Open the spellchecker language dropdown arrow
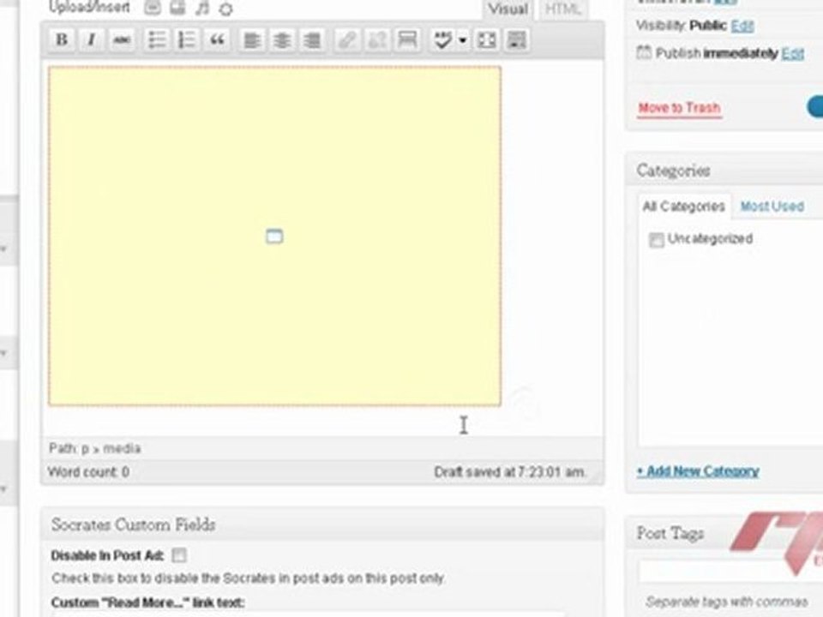823x617 pixels. point(462,40)
